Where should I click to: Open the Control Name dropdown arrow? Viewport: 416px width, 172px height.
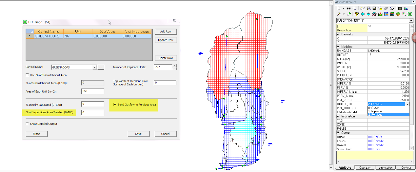coord(95,67)
